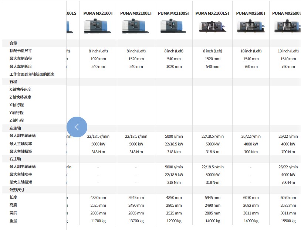The image size is (301, 230).
Task: Click 760 mm turning length for MX2600T
Action: (x=251, y=66)
